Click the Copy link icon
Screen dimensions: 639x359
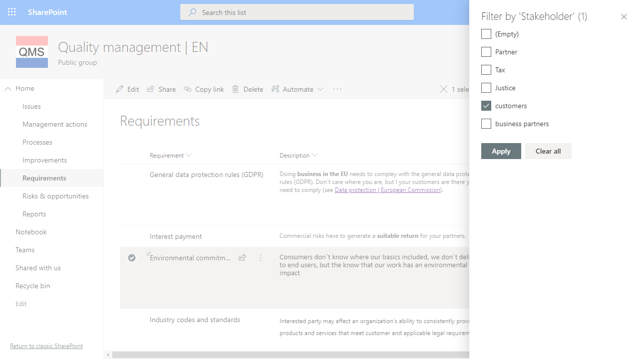click(x=188, y=89)
